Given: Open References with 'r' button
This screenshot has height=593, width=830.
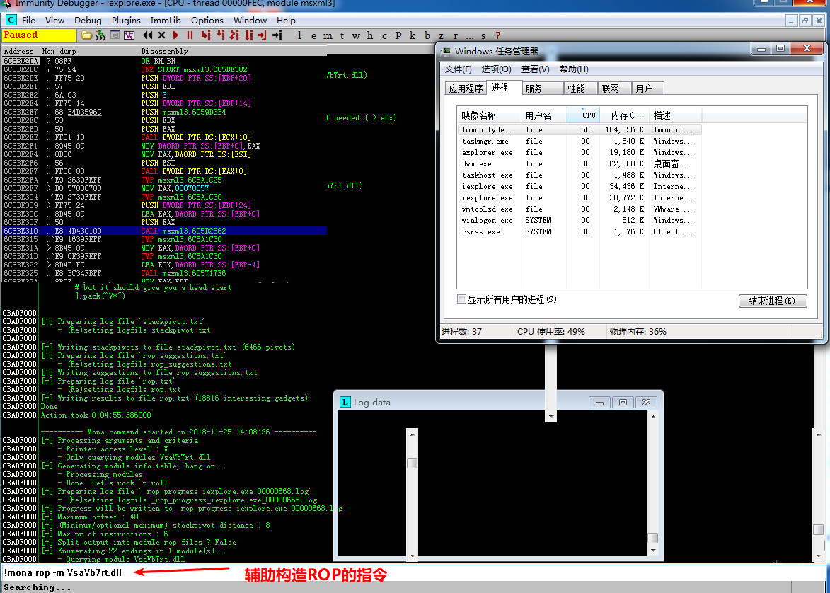Looking at the screenshot, I should [x=455, y=35].
